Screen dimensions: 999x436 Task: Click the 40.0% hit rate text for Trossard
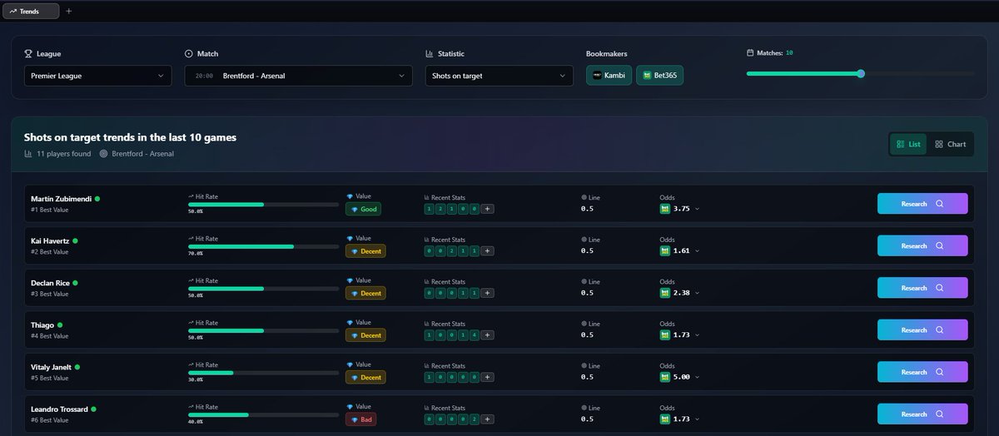196,423
